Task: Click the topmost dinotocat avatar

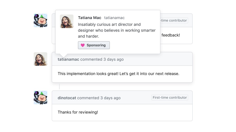Action: (x=40, y=20)
